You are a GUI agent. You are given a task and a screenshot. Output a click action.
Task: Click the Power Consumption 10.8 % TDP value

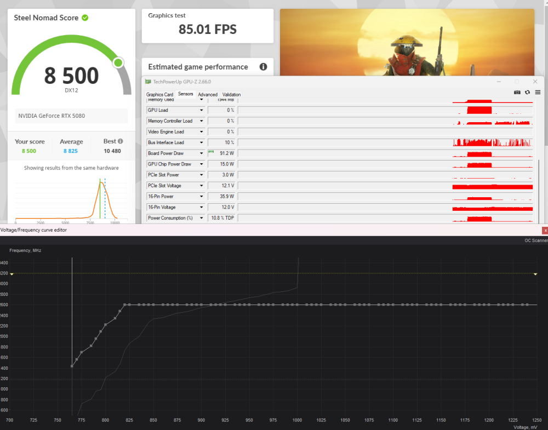(221, 218)
